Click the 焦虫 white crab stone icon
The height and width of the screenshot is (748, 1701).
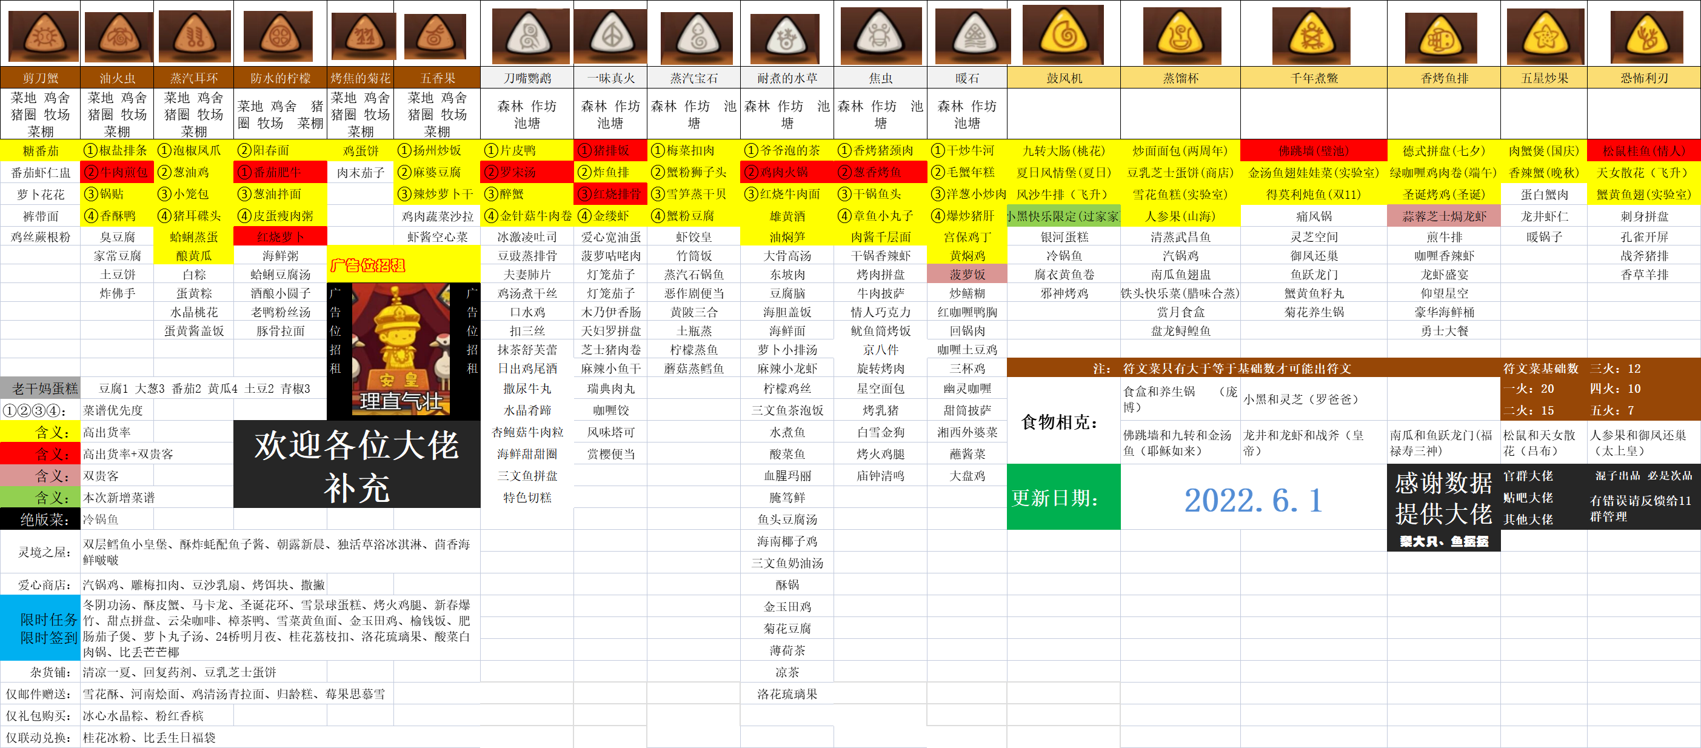pyautogui.click(x=880, y=36)
